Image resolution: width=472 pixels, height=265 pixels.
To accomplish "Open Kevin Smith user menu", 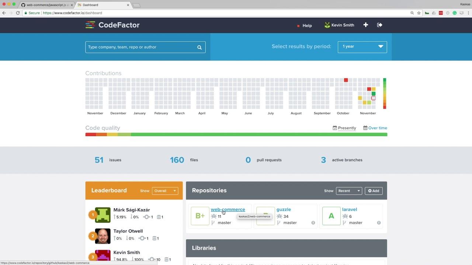I will point(339,25).
